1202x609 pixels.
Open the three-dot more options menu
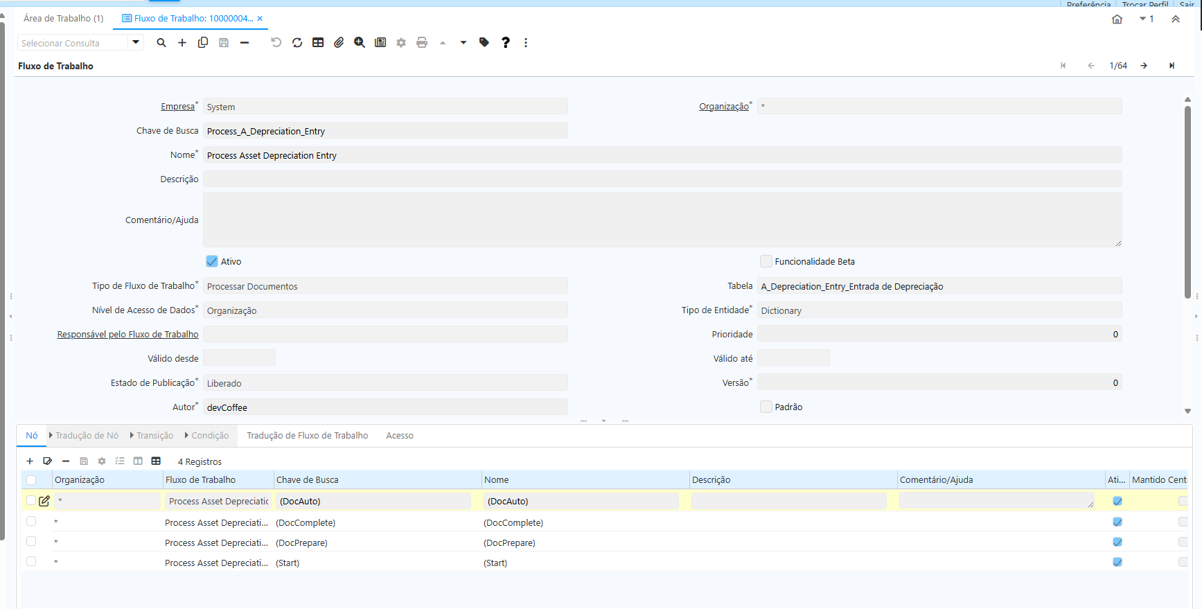(x=526, y=43)
